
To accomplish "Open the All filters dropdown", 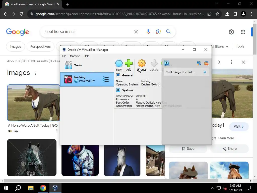I will (219, 46).
